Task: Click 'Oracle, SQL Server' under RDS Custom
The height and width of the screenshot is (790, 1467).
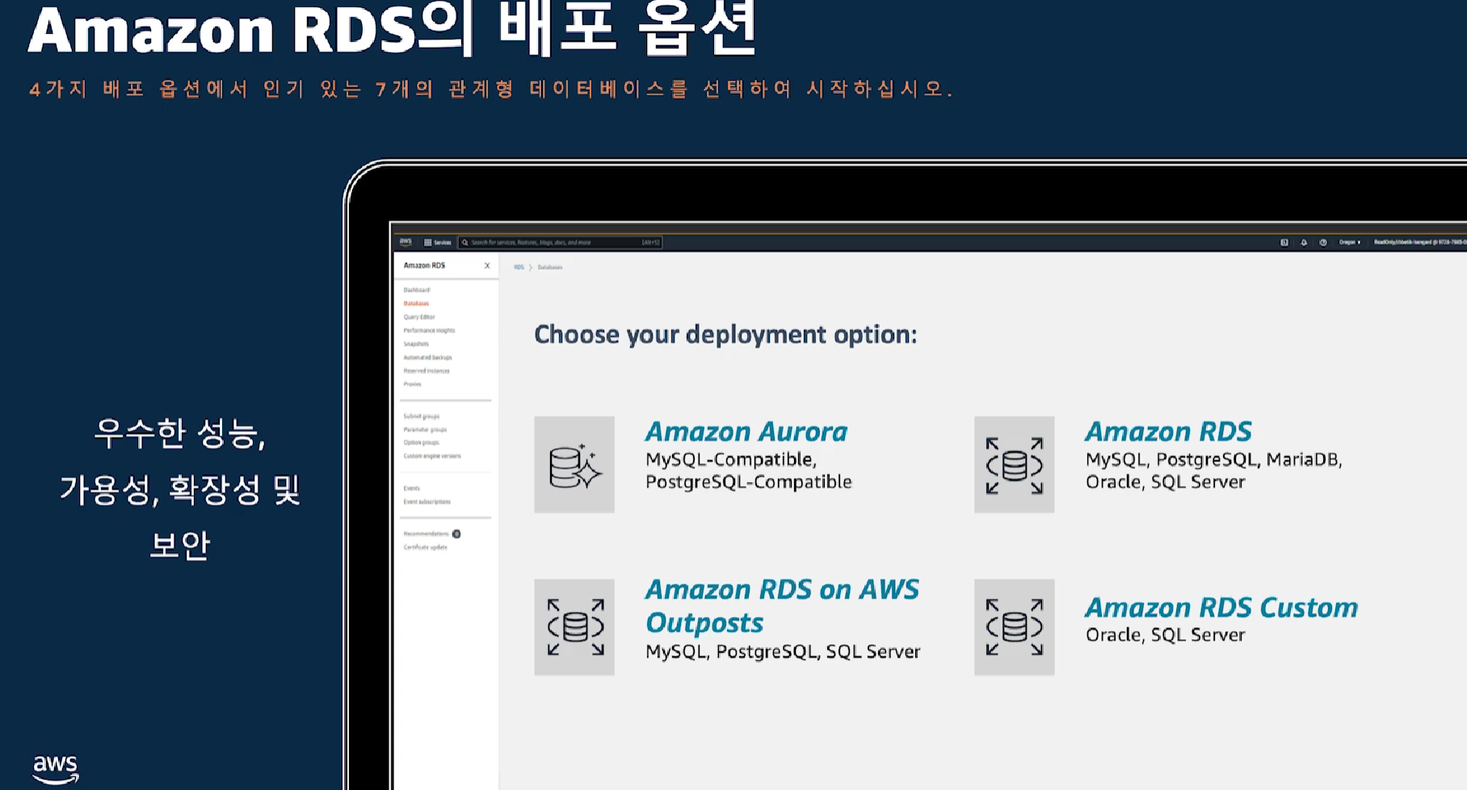Action: 1165,635
